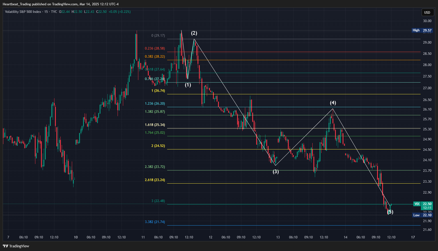Click the 24.90 mark on the price axis
438x251 pixels.
[427, 139]
